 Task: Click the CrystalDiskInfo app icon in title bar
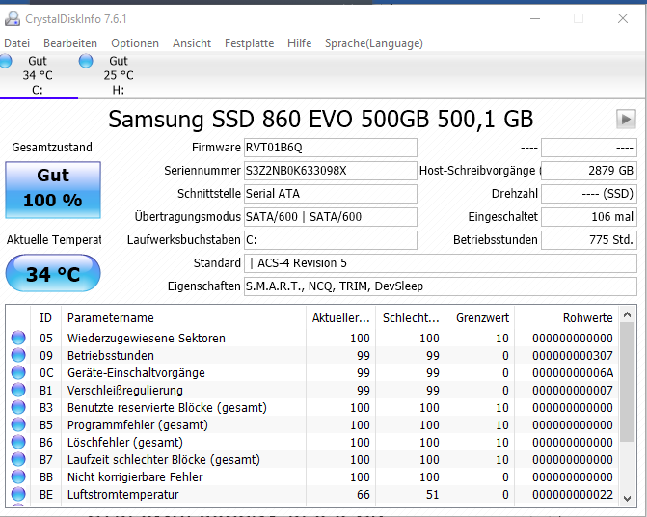coord(13,19)
